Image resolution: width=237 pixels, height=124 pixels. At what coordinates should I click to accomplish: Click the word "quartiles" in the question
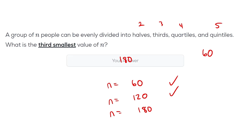pos(183,35)
